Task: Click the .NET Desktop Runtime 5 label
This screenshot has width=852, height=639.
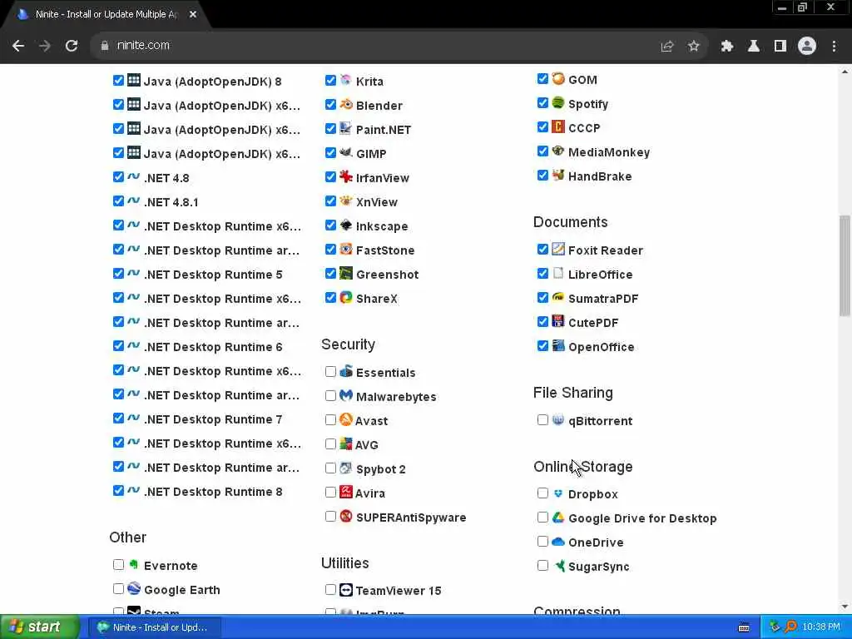Action: point(213,275)
